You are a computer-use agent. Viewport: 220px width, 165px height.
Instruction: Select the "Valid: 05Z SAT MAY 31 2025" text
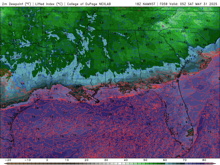coord(193,4)
